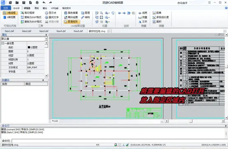Click the 命令行 command input field
228x149 pixels.
(119, 141)
